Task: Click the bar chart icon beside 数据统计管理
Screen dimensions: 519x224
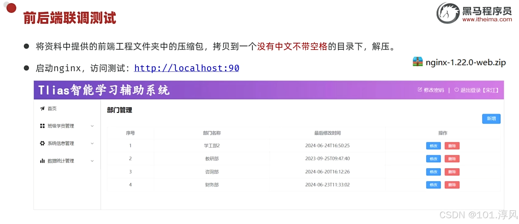Action: [42, 161]
